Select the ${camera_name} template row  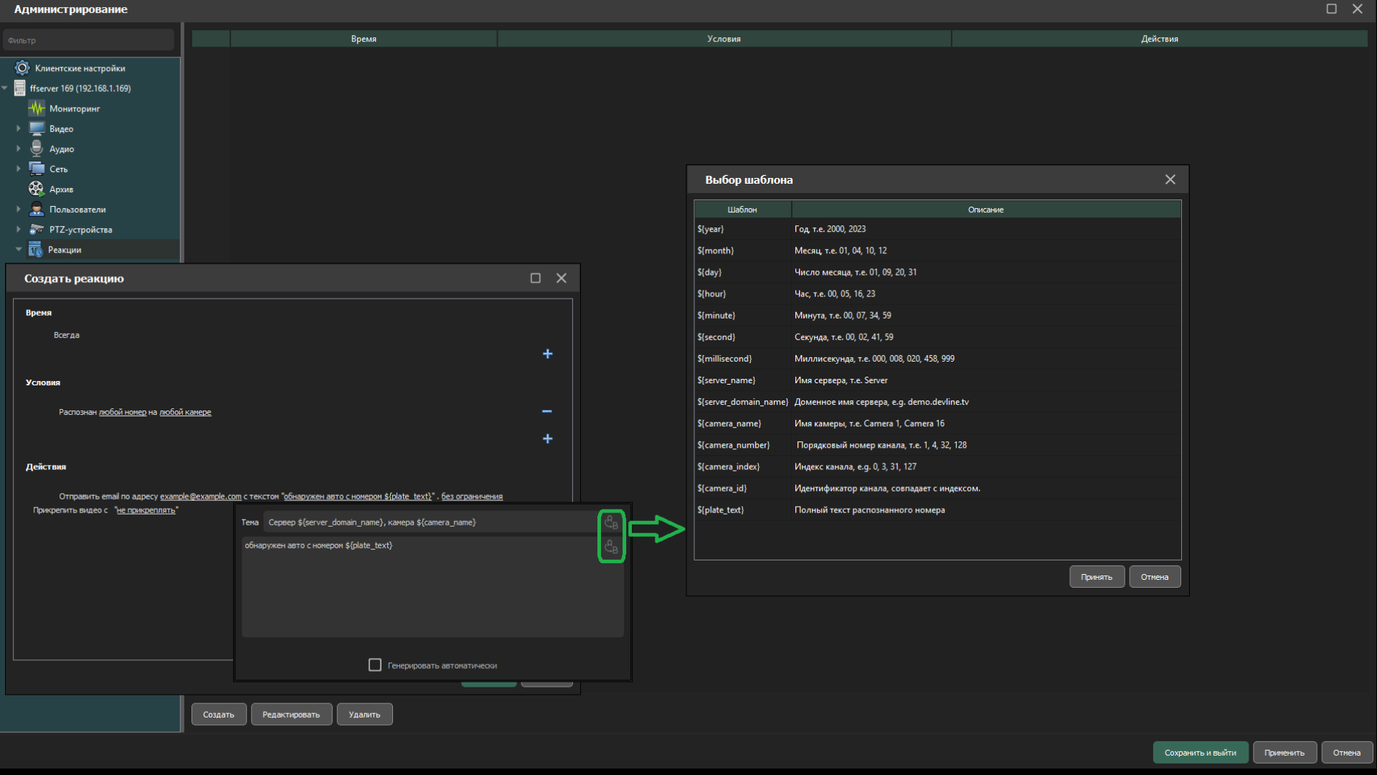(x=729, y=423)
